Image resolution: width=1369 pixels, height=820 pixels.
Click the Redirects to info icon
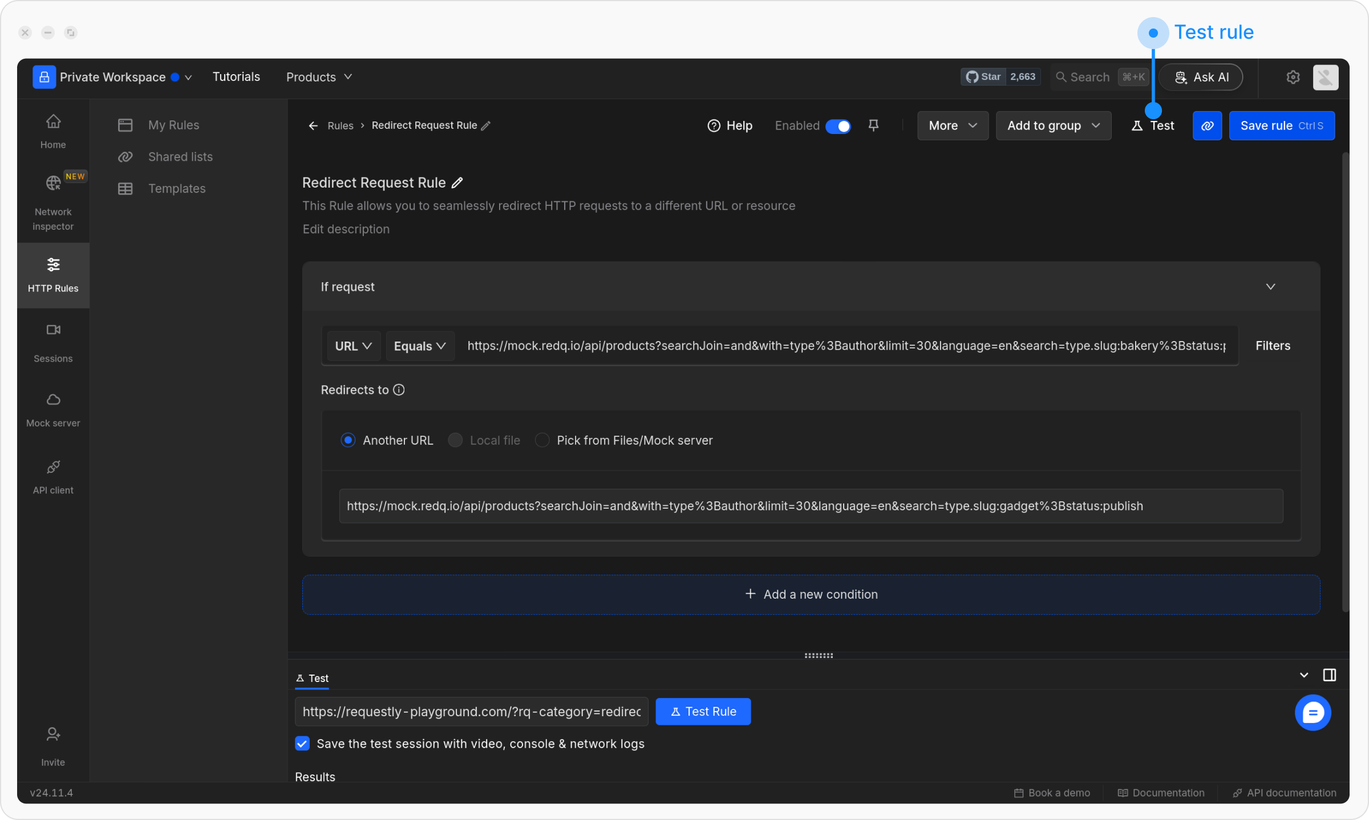399,390
